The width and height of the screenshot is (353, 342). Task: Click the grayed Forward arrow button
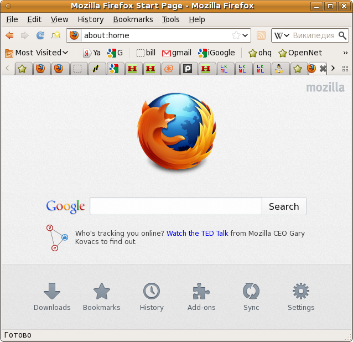pyautogui.click(x=24, y=35)
